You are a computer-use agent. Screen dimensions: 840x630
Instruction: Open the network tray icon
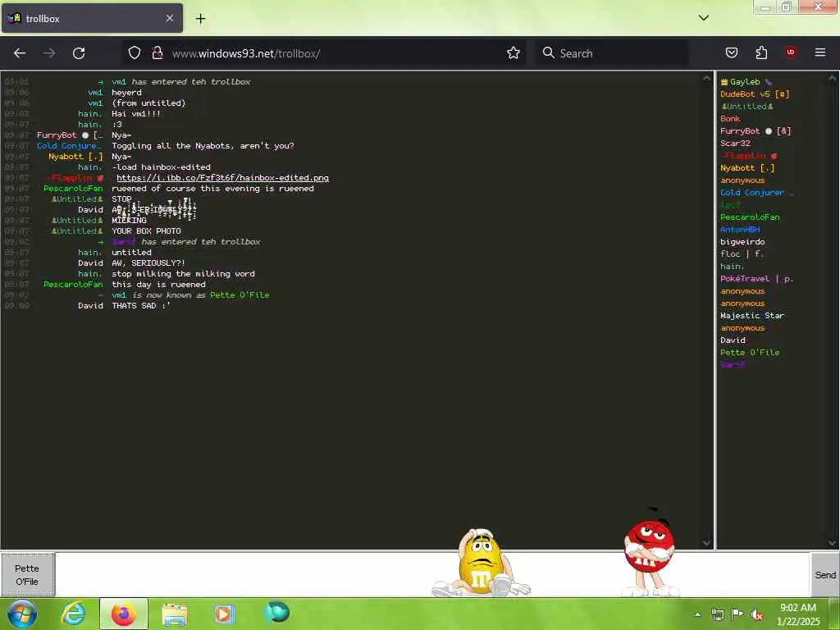tap(717, 614)
